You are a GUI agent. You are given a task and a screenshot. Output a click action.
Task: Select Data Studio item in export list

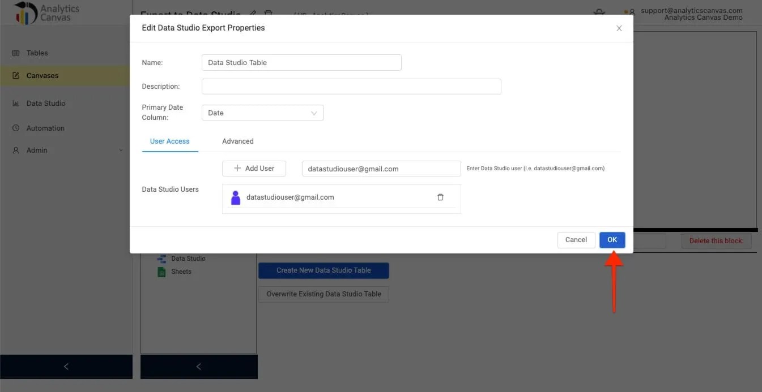pyautogui.click(x=188, y=259)
